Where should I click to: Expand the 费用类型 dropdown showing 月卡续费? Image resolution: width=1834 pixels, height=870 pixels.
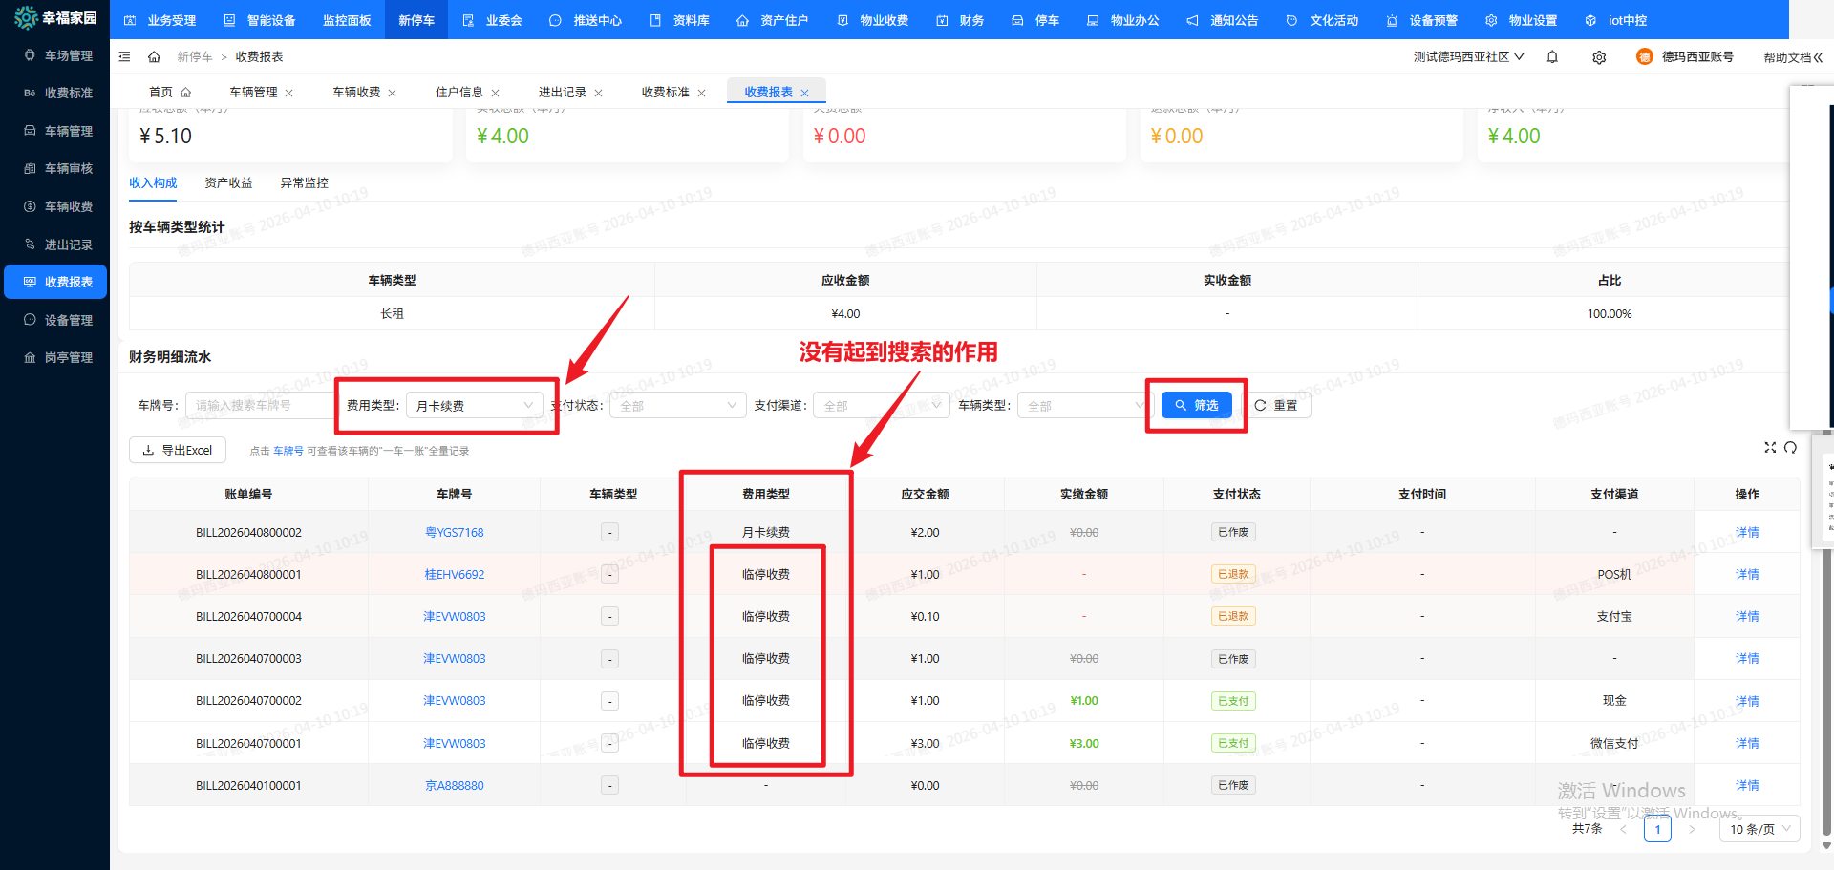point(474,406)
